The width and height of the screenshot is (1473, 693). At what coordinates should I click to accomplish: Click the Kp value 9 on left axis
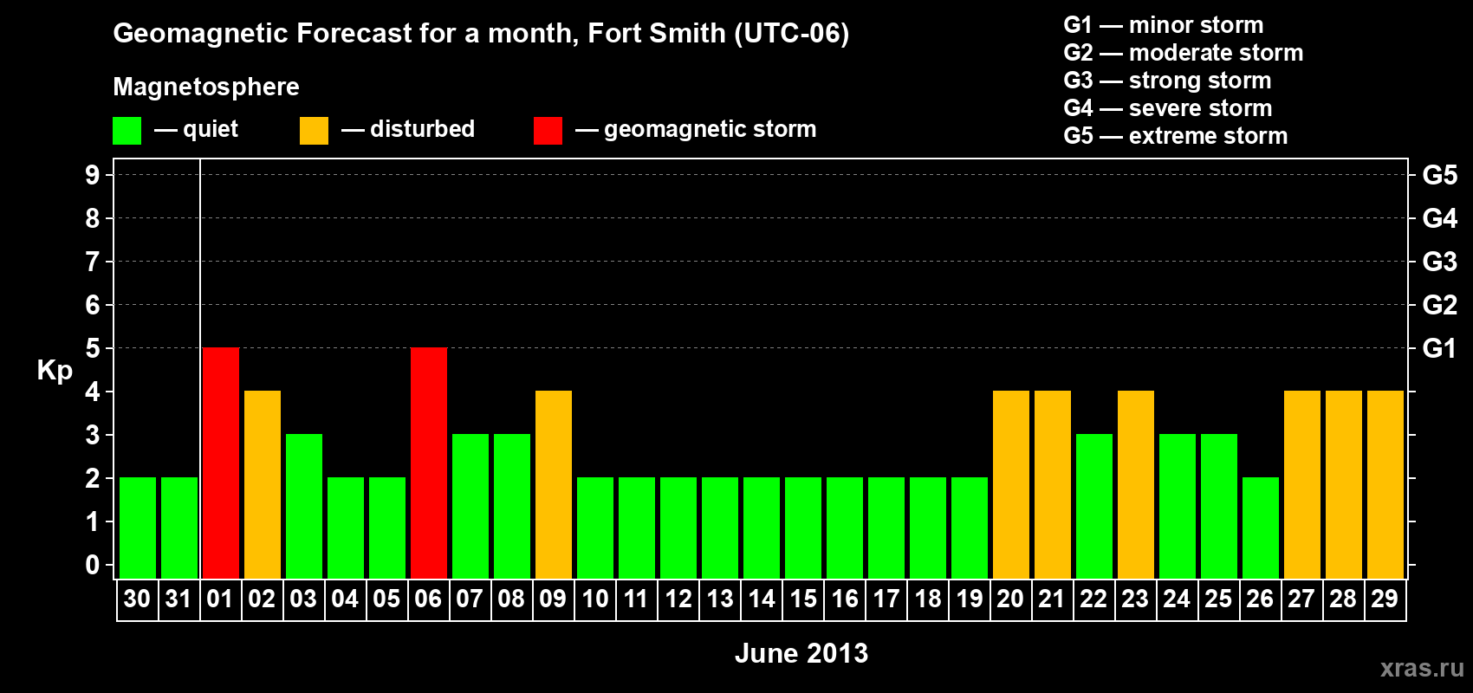coord(93,175)
